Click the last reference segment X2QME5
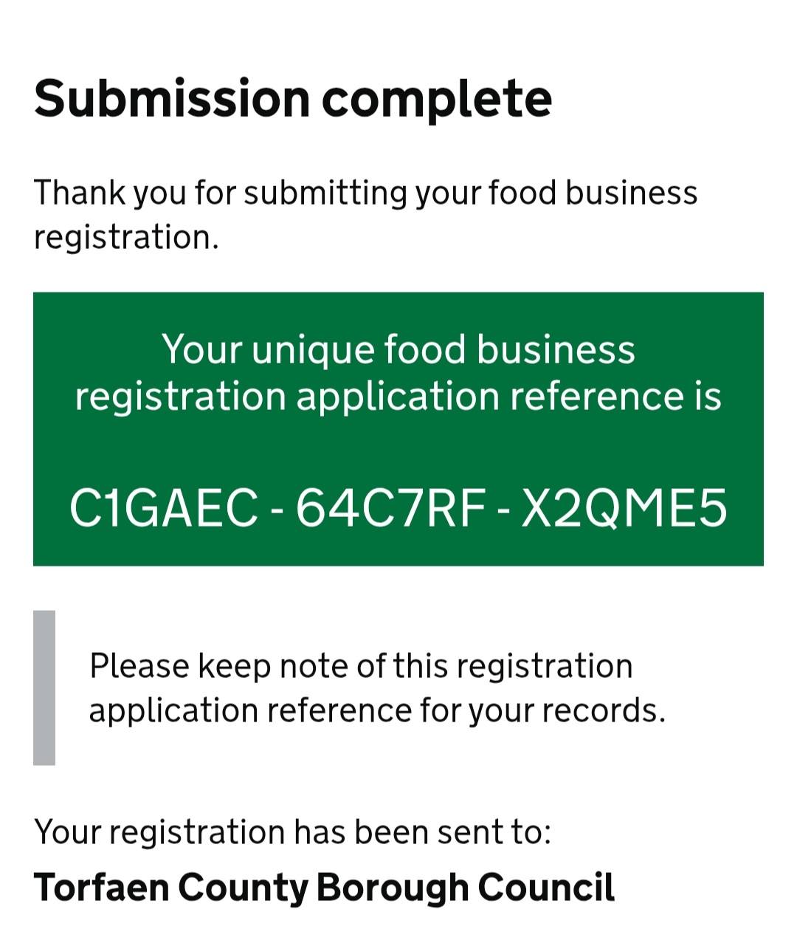The image size is (797, 946). pos(624,510)
